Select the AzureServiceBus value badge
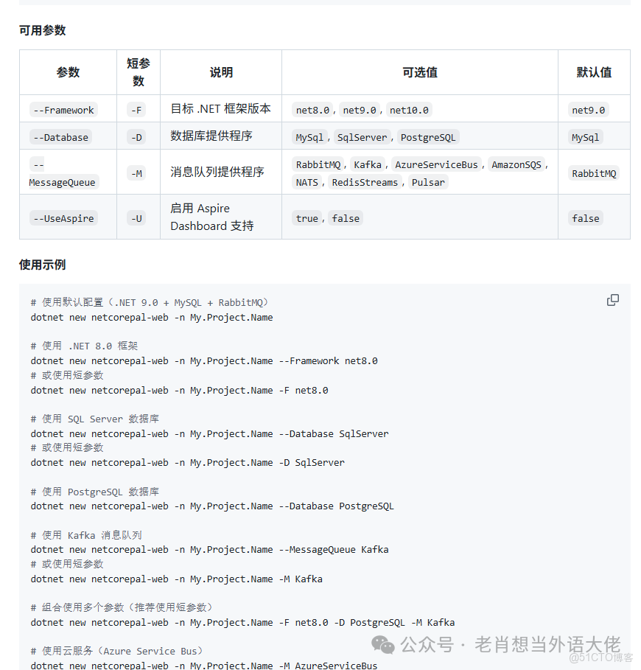The height and width of the screenshot is (670, 641). click(438, 164)
